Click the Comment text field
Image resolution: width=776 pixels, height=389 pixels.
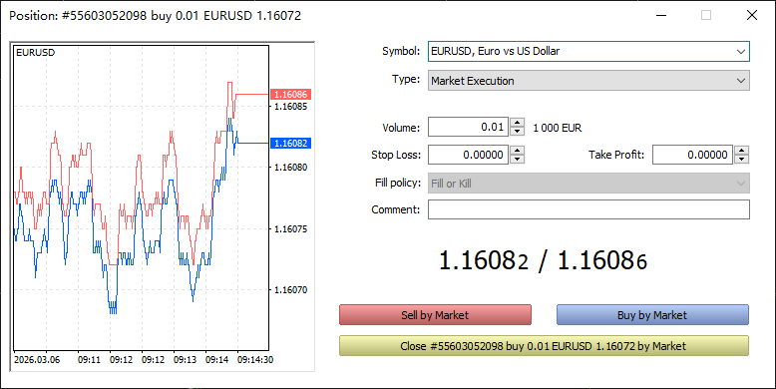click(x=588, y=209)
